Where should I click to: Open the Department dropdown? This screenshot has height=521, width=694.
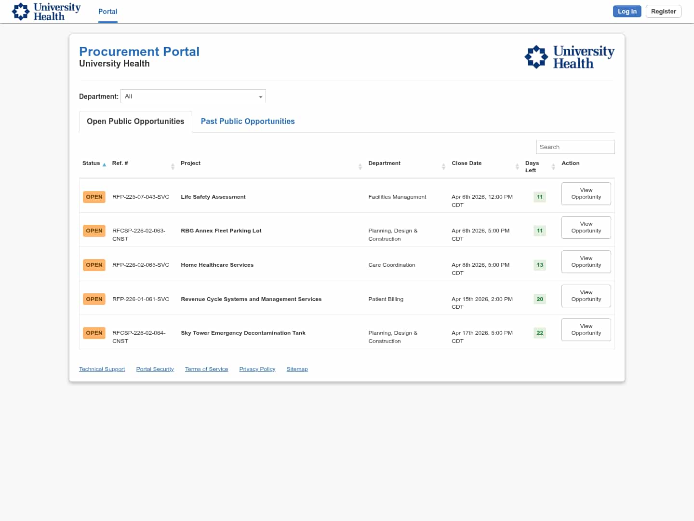click(x=193, y=96)
